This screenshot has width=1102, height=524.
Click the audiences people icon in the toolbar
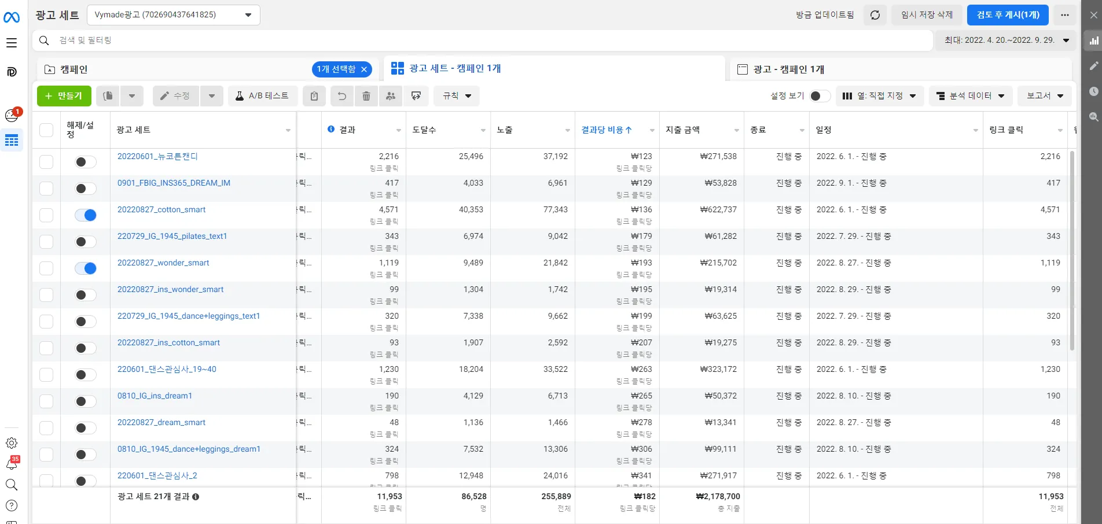tap(391, 96)
